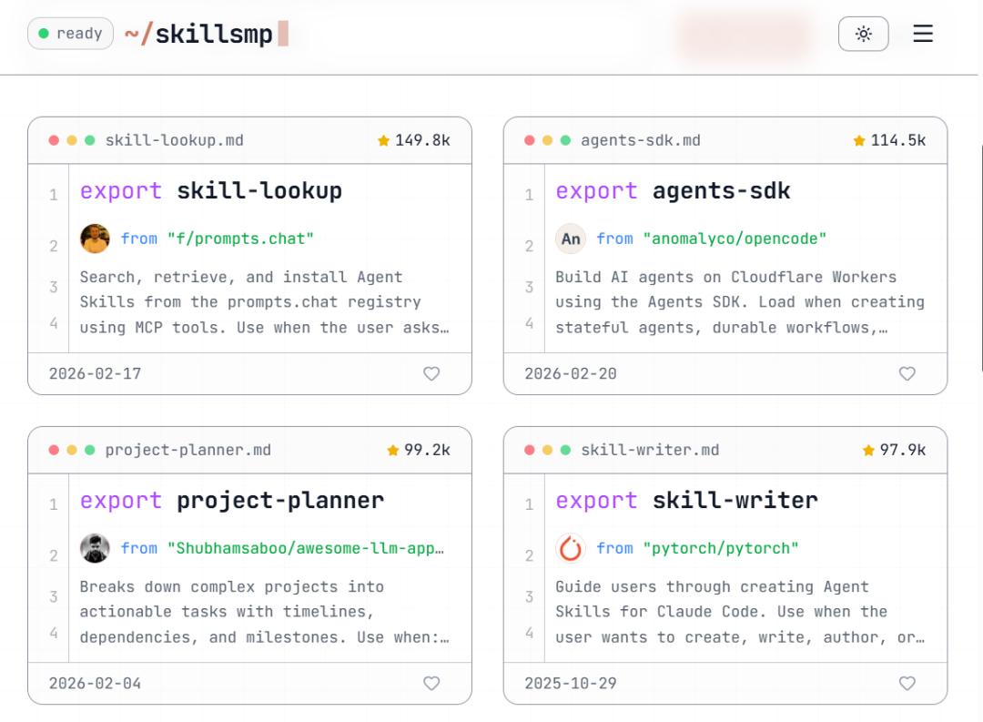Open the project-planner skill title
Viewport: 983px width, 722px height.
pos(280,501)
